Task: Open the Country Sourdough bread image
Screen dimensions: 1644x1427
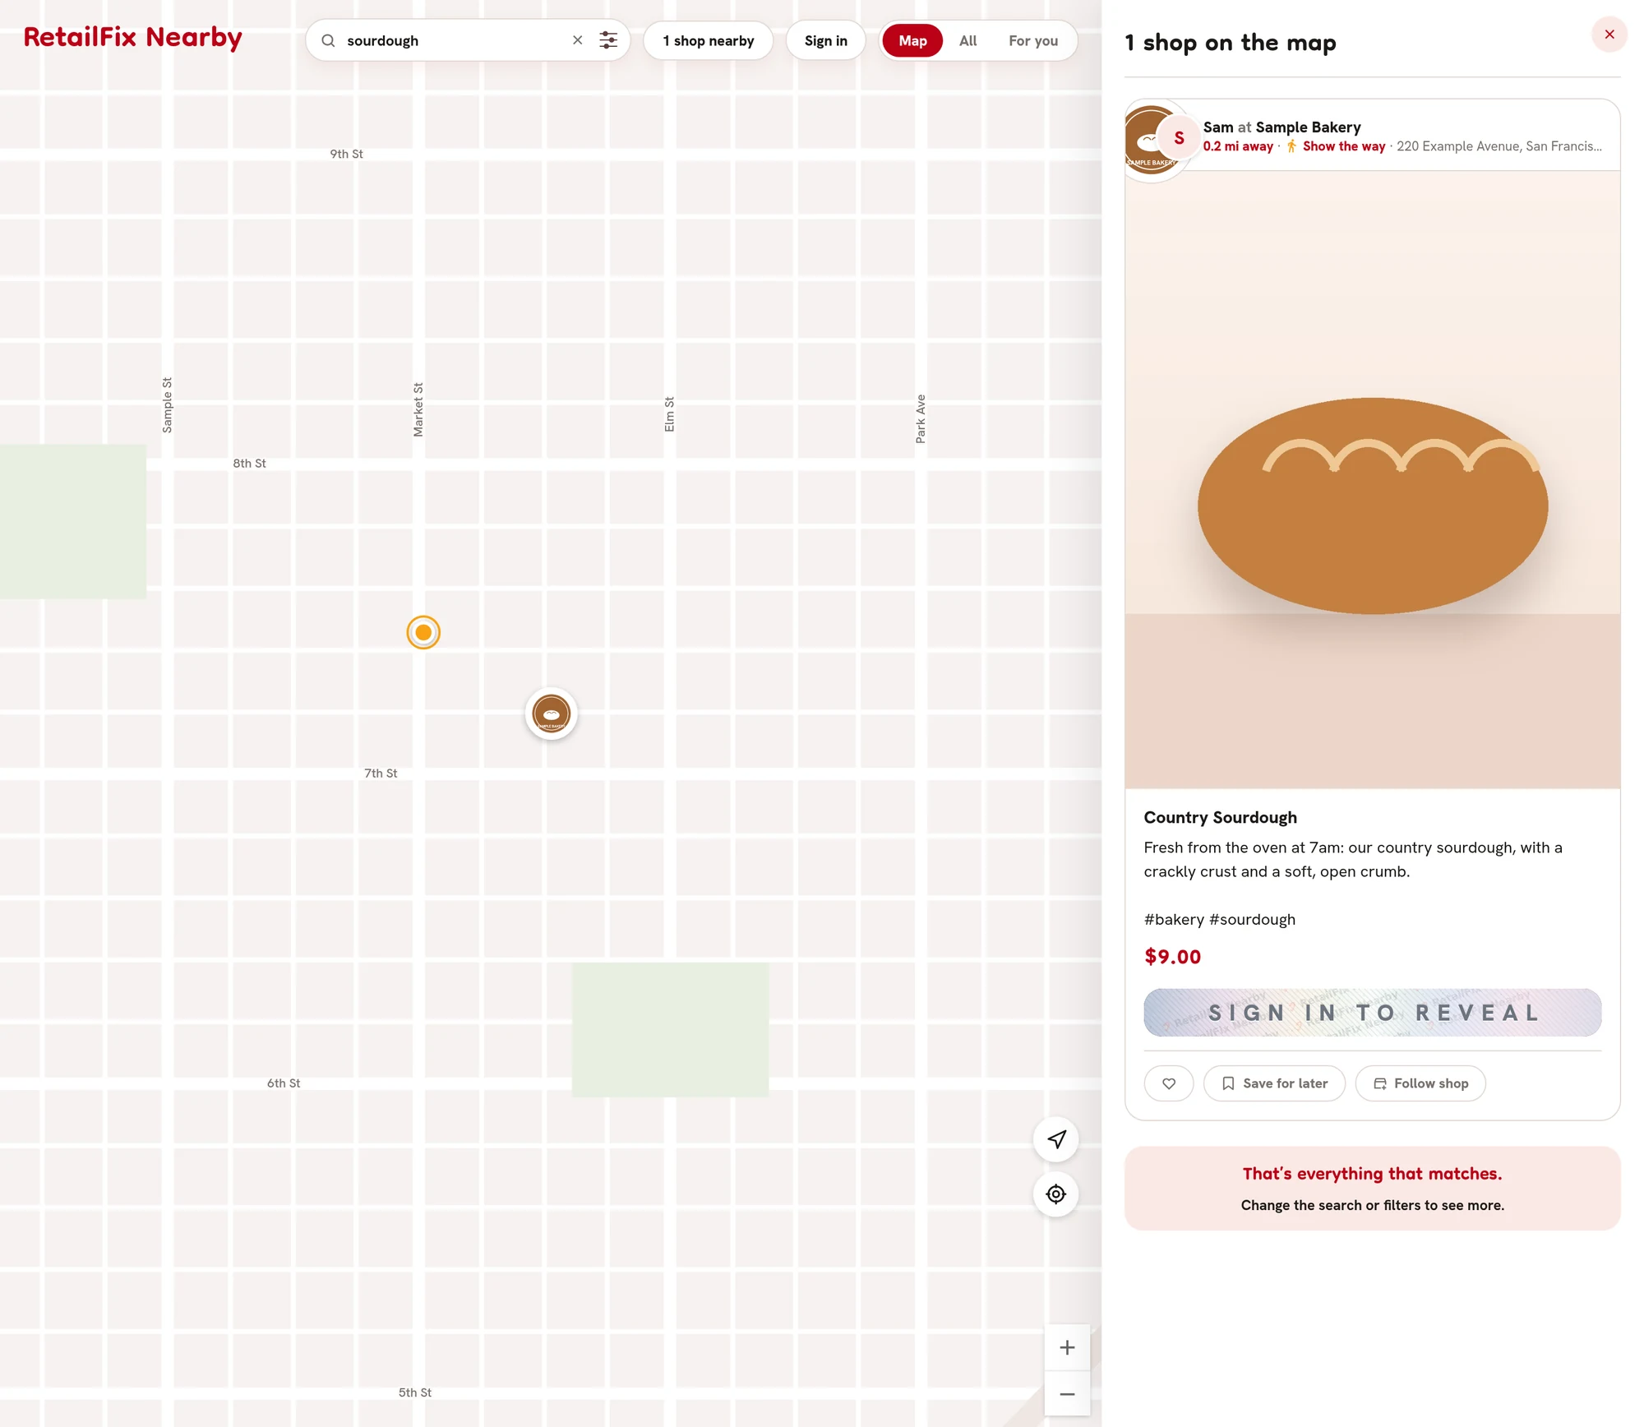Action: tap(1373, 480)
